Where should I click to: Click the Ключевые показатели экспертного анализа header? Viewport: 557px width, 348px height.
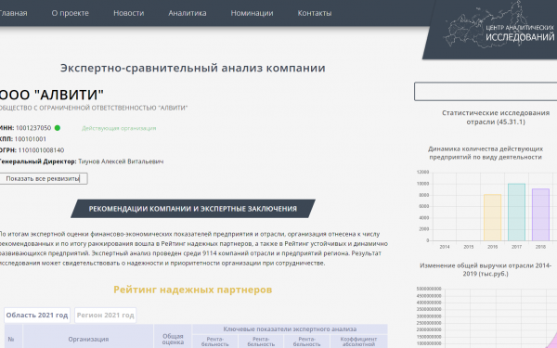point(290,329)
